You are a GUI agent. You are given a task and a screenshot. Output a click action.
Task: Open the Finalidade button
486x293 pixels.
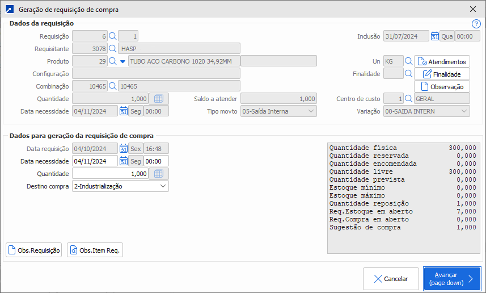[x=442, y=74]
